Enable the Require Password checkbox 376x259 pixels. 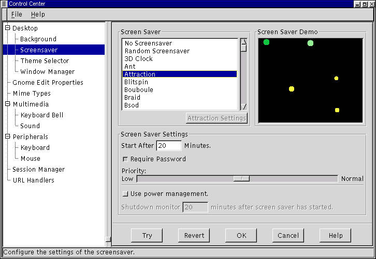point(125,159)
